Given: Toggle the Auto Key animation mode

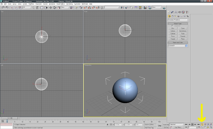Looking at the screenshot, I should click(166, 124).
